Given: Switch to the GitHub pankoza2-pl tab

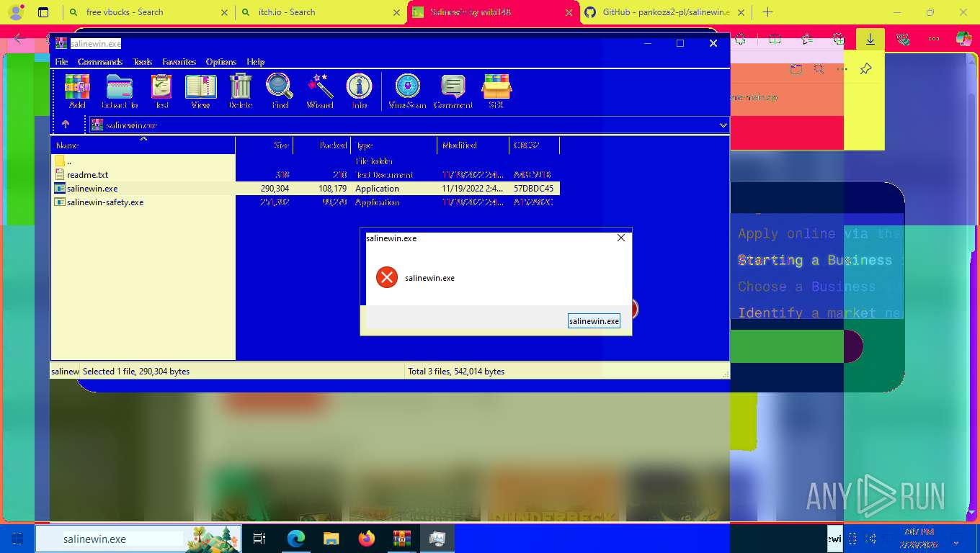Looking at the screenshot, I should pos(664,12).
